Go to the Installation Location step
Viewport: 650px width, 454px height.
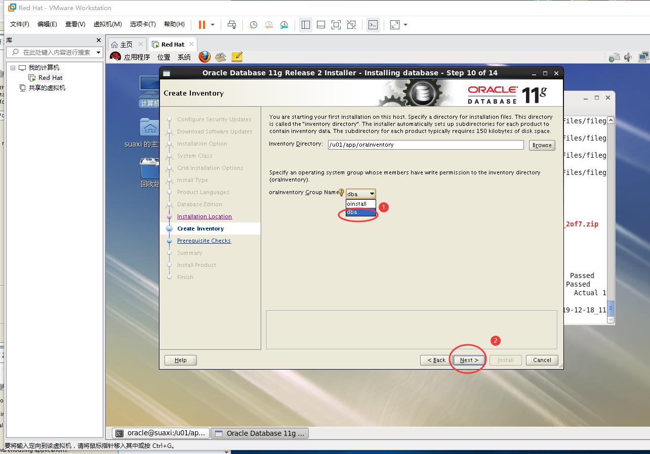tap(205, 216)
